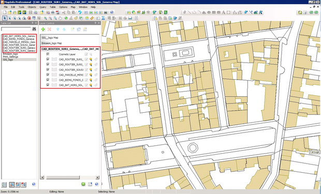Image resolution: width=321 pixels, height=194 pixels.
Task: Toggle Cosmetic Layer visibility checkbox
Action: point(48,54)
